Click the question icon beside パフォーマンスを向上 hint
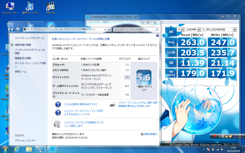The width and height of the screenshot is (245, 153). (58, 113)
